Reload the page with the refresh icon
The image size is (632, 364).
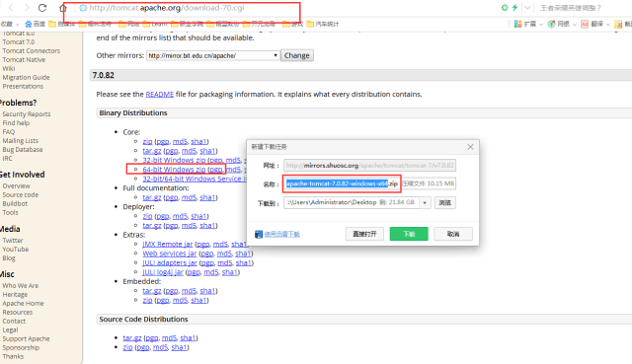click(x=42, y=8)
